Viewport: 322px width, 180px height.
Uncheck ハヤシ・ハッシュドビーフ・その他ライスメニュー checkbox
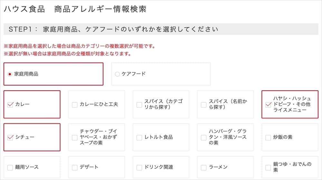[268, 105]
